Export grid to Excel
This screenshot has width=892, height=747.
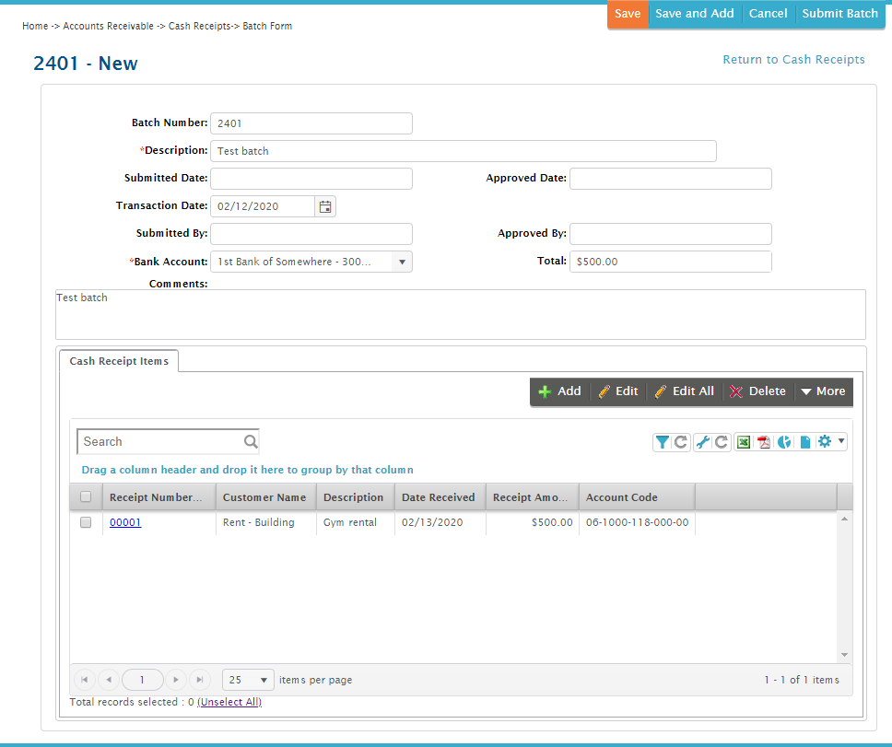coord(743,442)
